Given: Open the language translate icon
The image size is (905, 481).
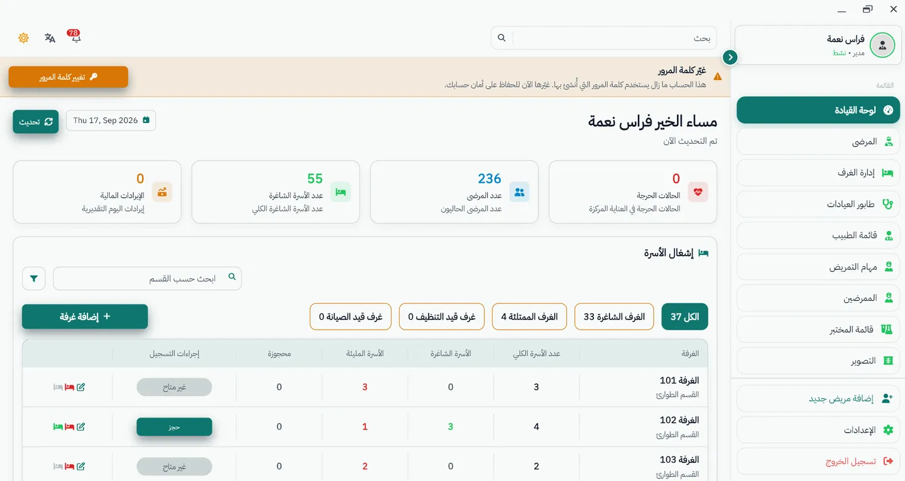Looking at the screenshot, I should [x=50, y=38].
